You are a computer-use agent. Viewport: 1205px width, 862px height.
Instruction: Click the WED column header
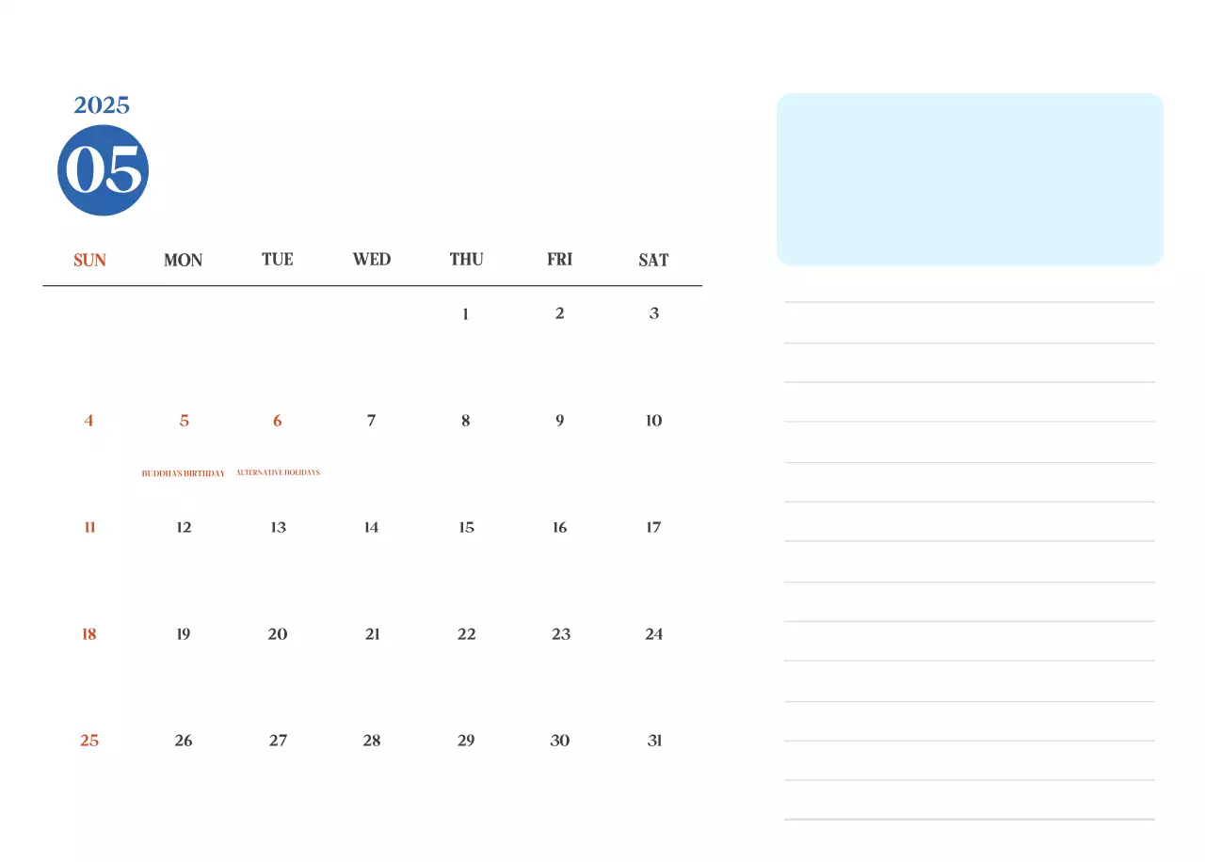click(371, 260)
